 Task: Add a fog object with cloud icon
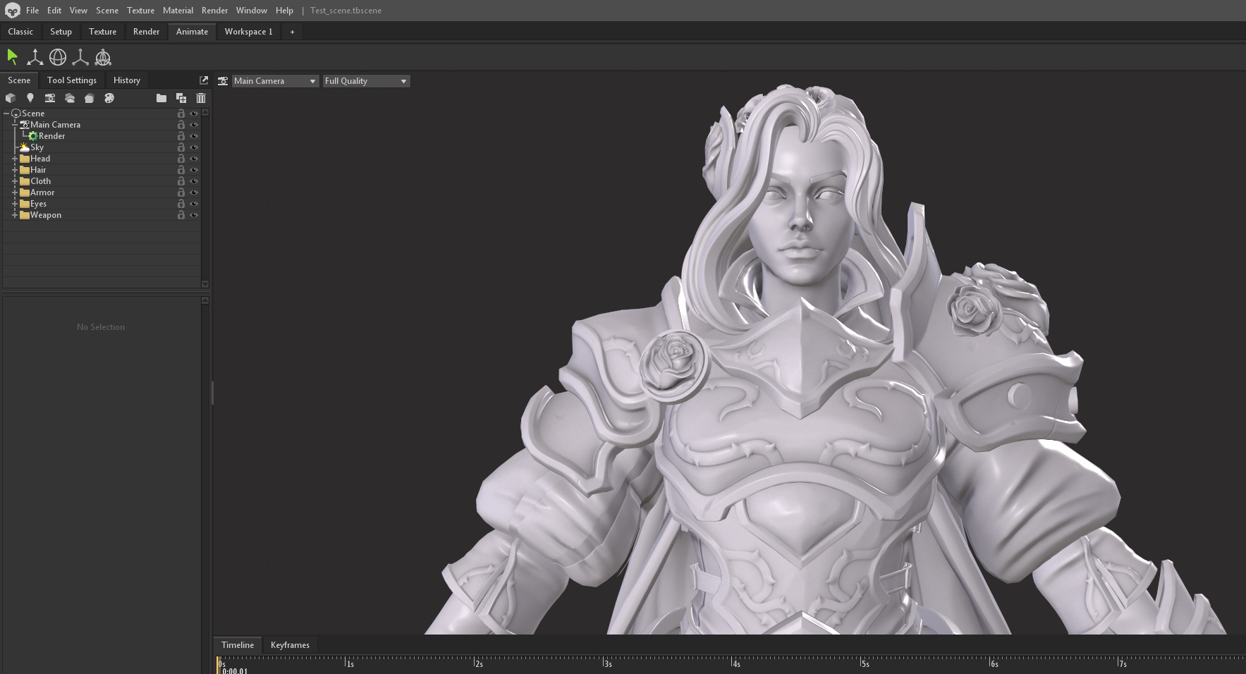70,98
